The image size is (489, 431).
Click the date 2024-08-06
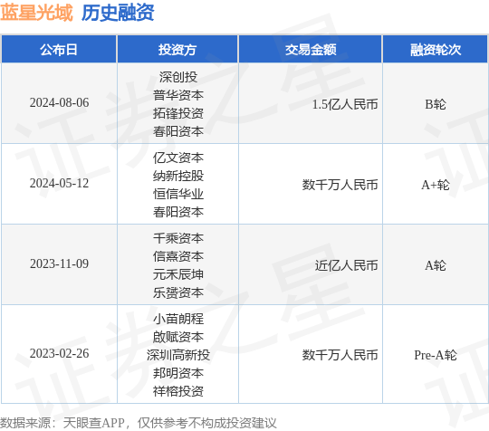pos(59,102)
